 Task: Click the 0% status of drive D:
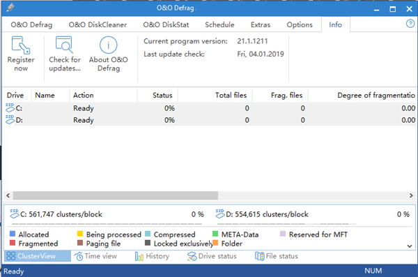pos(169,120)
